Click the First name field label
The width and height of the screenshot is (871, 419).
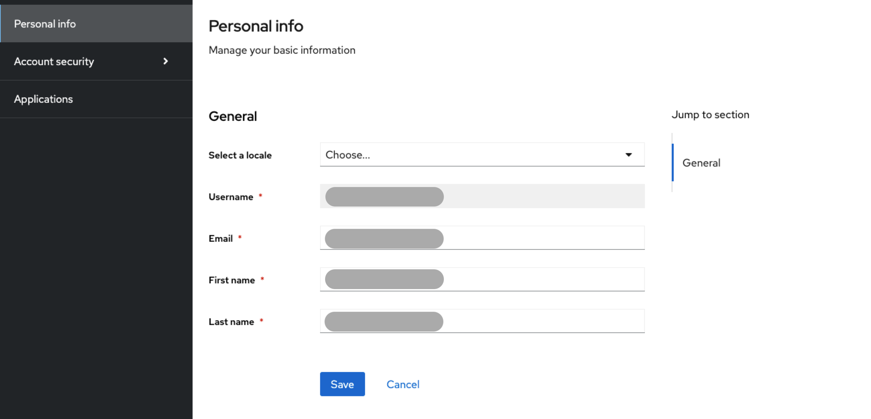point(231,280)
